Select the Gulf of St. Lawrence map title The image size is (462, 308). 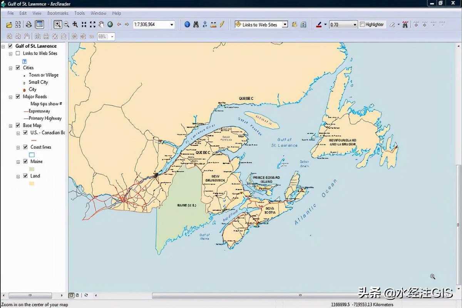point(36,46)
